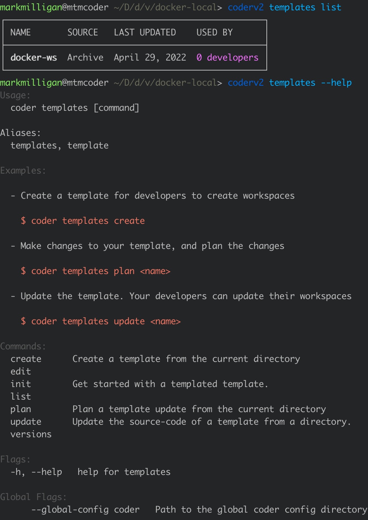Click the LAST UPDATED column header
368x520 pixels.
[x=145, y=32]
